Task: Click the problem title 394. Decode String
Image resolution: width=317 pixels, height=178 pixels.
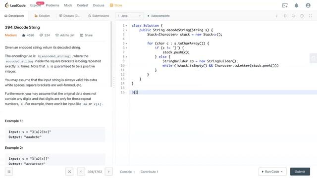Action: [x=22, y=27]
